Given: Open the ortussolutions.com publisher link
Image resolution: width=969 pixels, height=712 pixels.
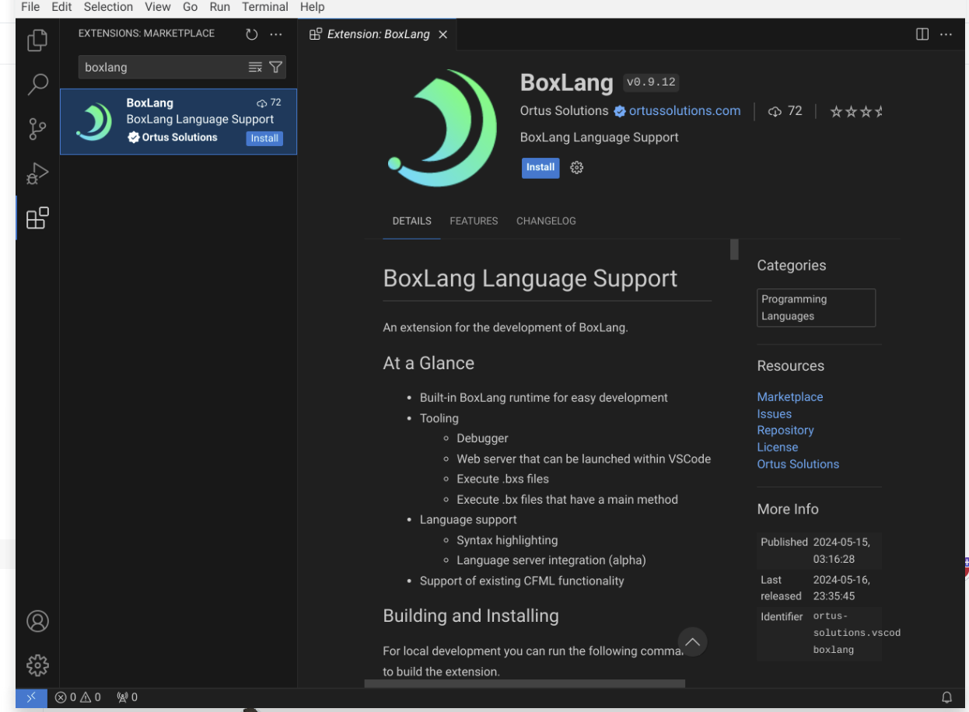Looking at the screenshot, I should 684,111.
